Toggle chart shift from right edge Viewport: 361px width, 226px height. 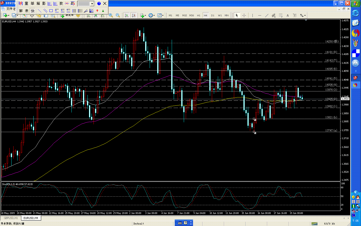(x=134, y=16)
